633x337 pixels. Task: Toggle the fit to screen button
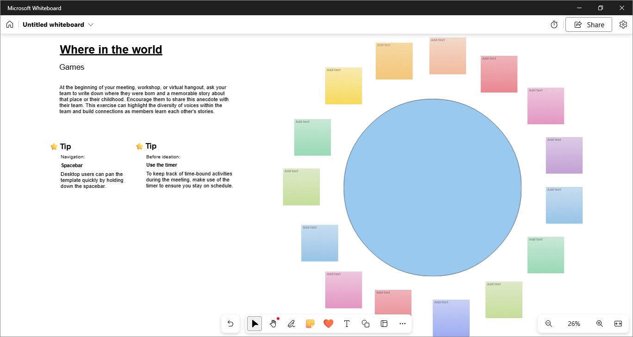(x=618, y=324)
